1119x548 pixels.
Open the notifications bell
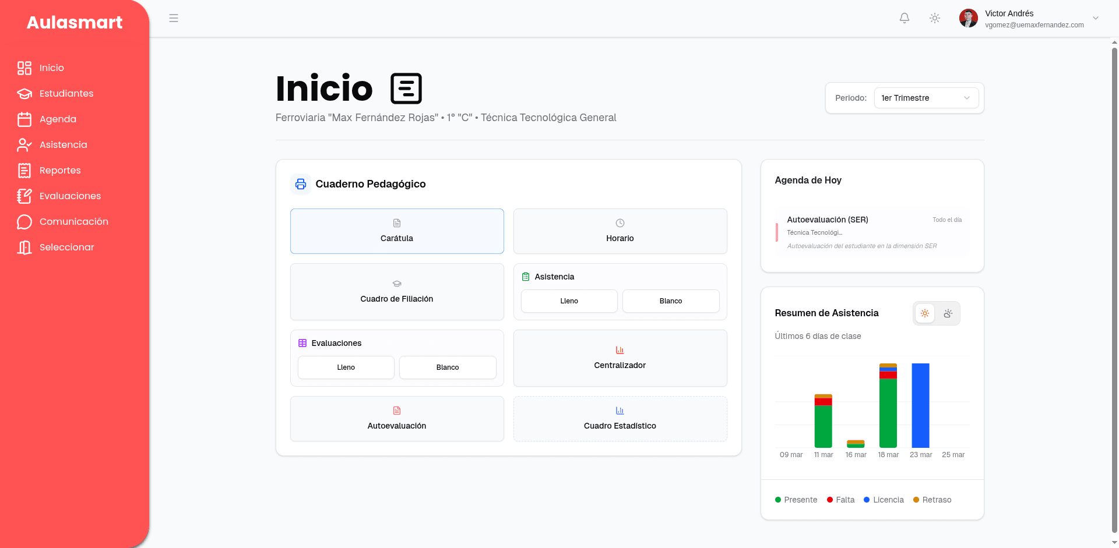905,18
